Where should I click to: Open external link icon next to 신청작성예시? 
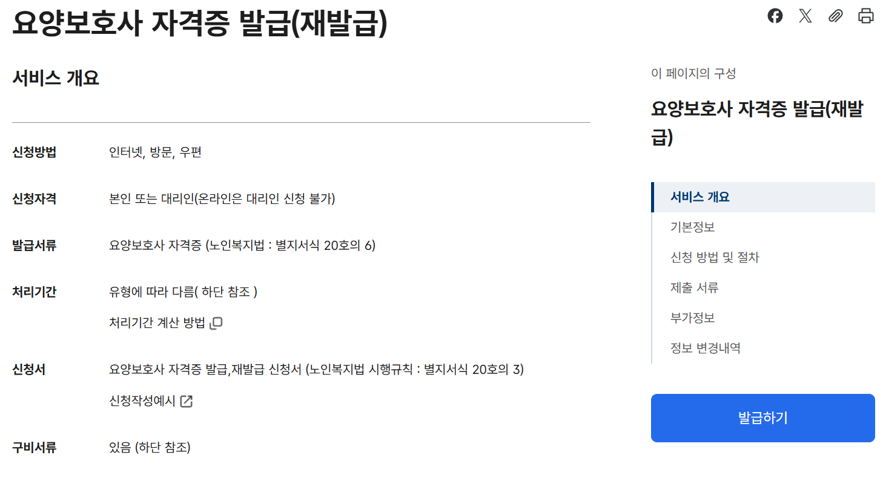pyautogui.click(x=188, y=401)
